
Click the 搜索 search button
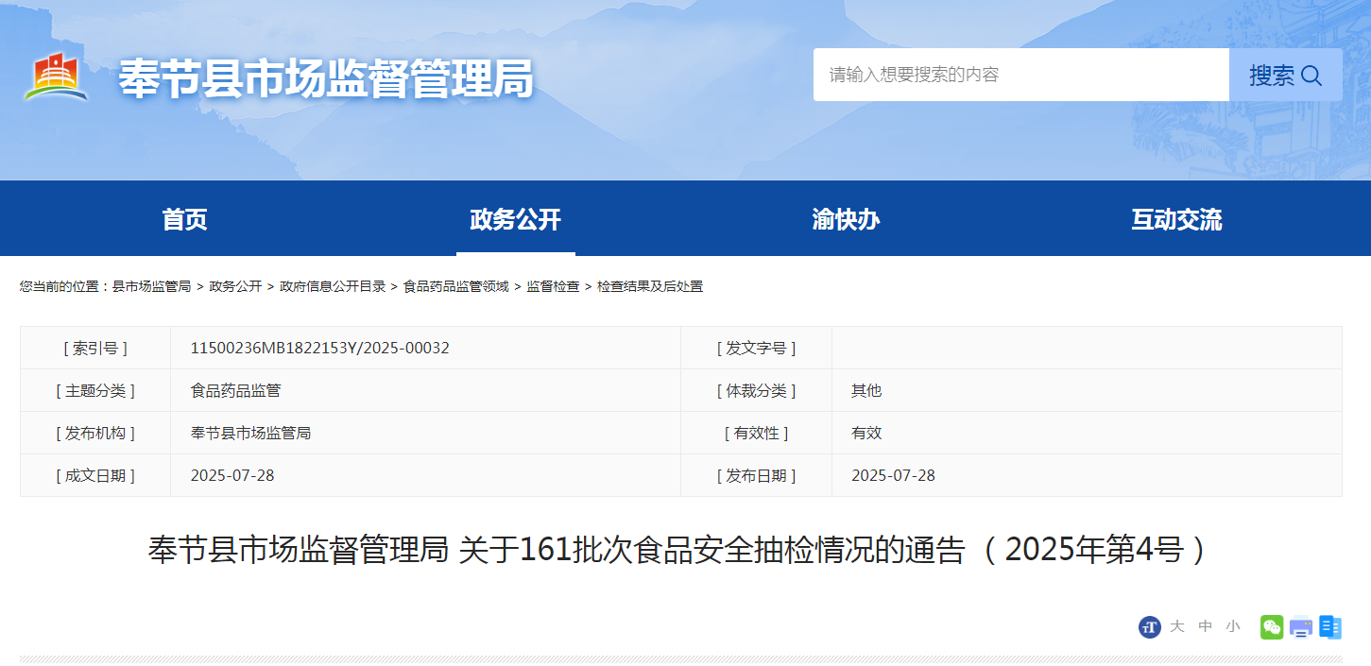point(1285,75)
